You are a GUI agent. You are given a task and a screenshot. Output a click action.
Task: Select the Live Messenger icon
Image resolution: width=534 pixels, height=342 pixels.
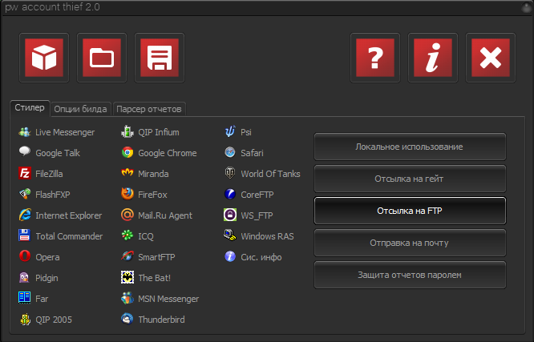click(x=25, y=132)
